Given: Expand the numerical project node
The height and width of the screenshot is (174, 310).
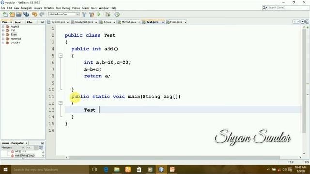Looking at the screenshot, I should 3,39.
